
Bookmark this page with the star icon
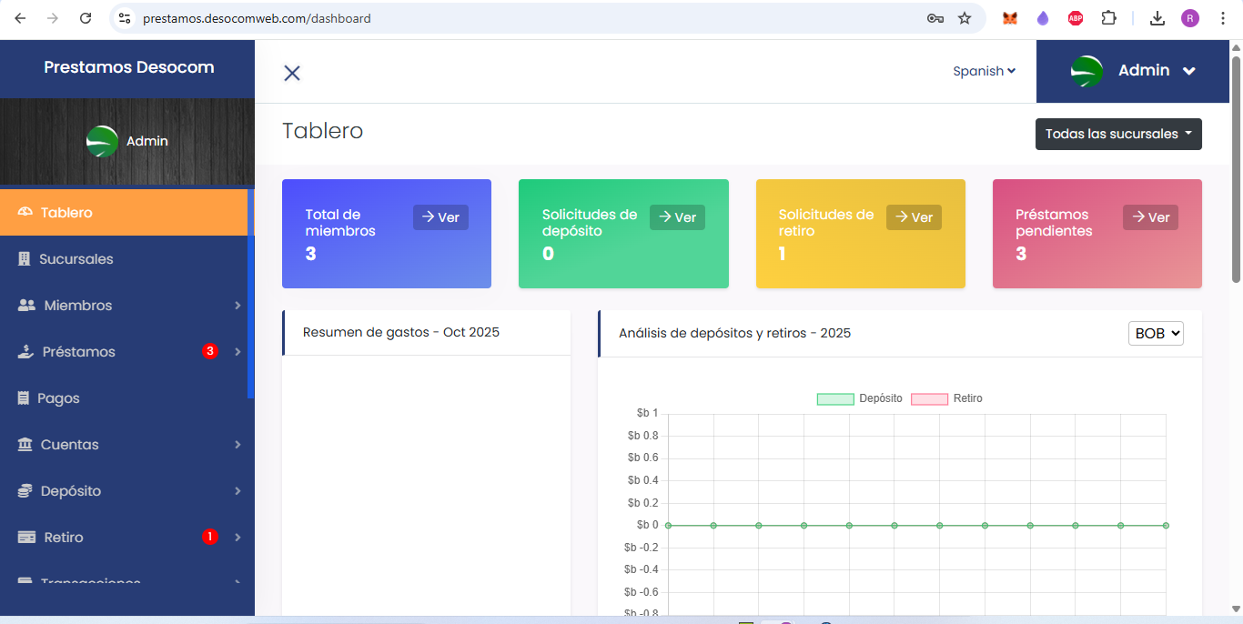(965, 18)
